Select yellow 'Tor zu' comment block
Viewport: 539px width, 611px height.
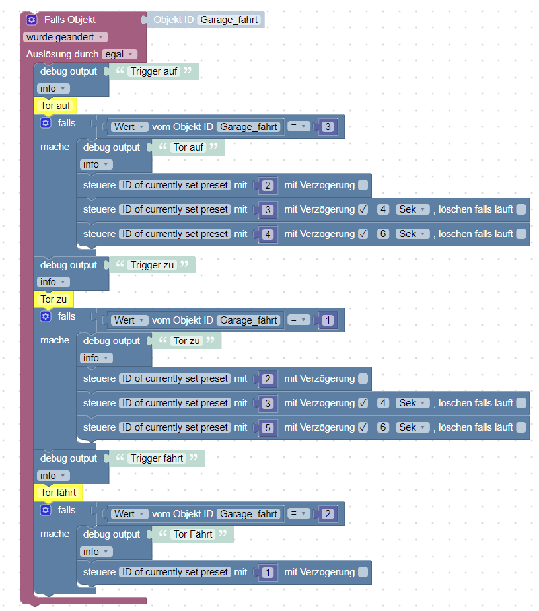coord(54,299)
